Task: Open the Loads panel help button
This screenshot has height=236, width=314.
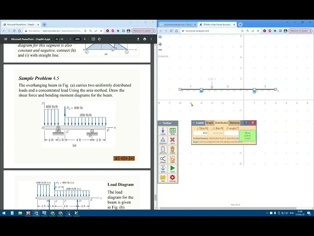Action: 246,122
